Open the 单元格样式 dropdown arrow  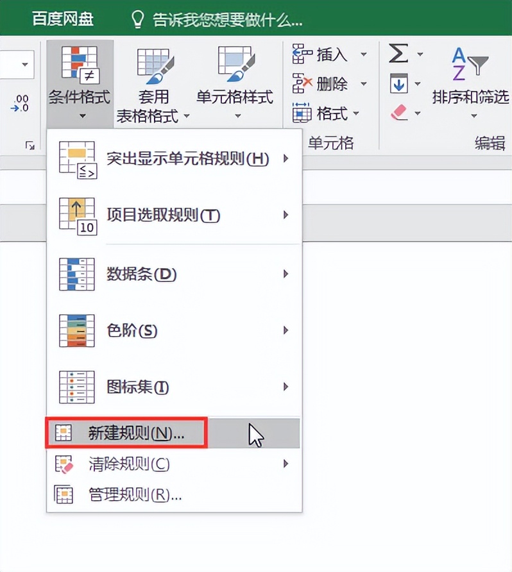238,116
